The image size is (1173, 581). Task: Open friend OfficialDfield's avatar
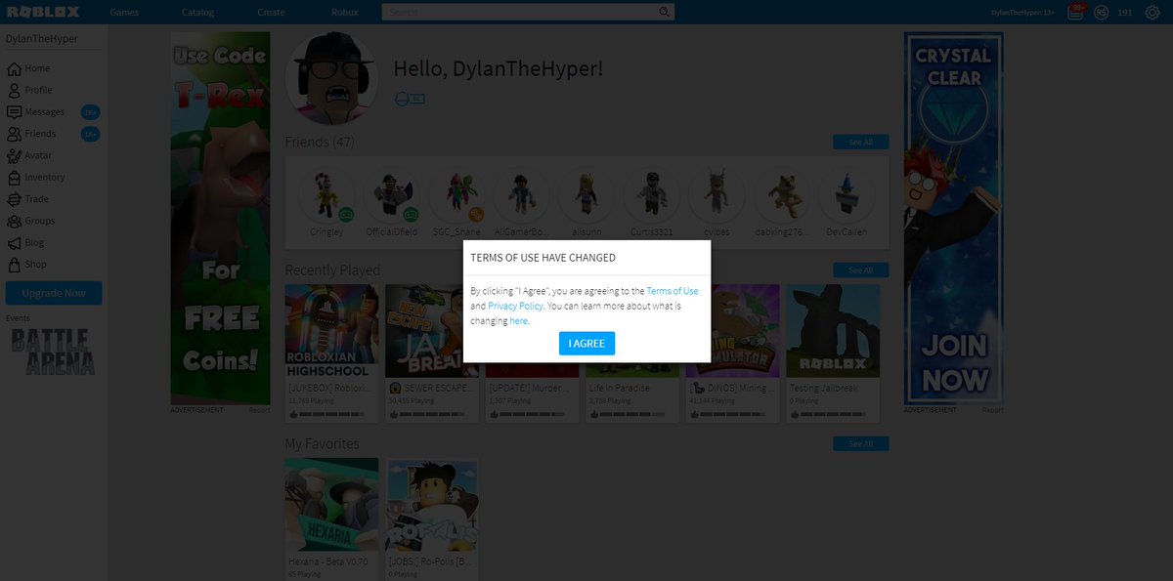tap(391, 196)
